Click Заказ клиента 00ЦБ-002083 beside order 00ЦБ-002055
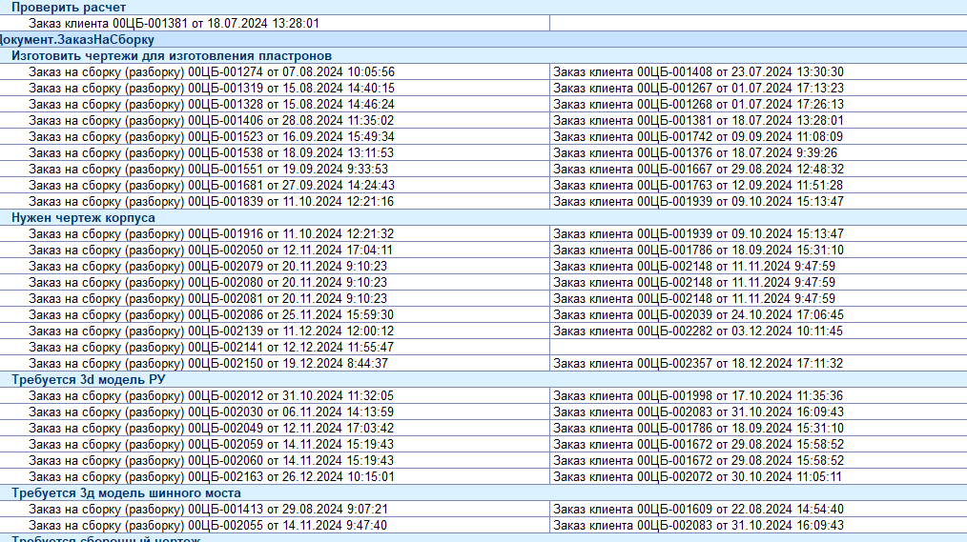This screenshot has height=542, width=967. (698, 526)
